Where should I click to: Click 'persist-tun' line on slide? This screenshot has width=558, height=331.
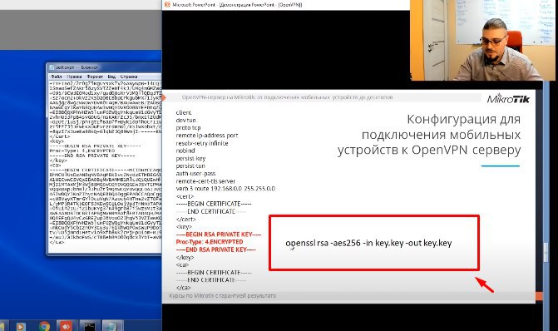[x=190, y=165]
